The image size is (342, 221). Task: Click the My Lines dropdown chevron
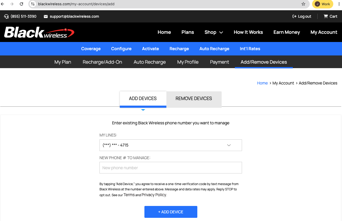229,145
